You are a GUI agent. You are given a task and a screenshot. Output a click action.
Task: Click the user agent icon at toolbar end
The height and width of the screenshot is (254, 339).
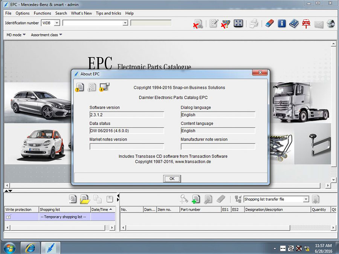[331, 23]
